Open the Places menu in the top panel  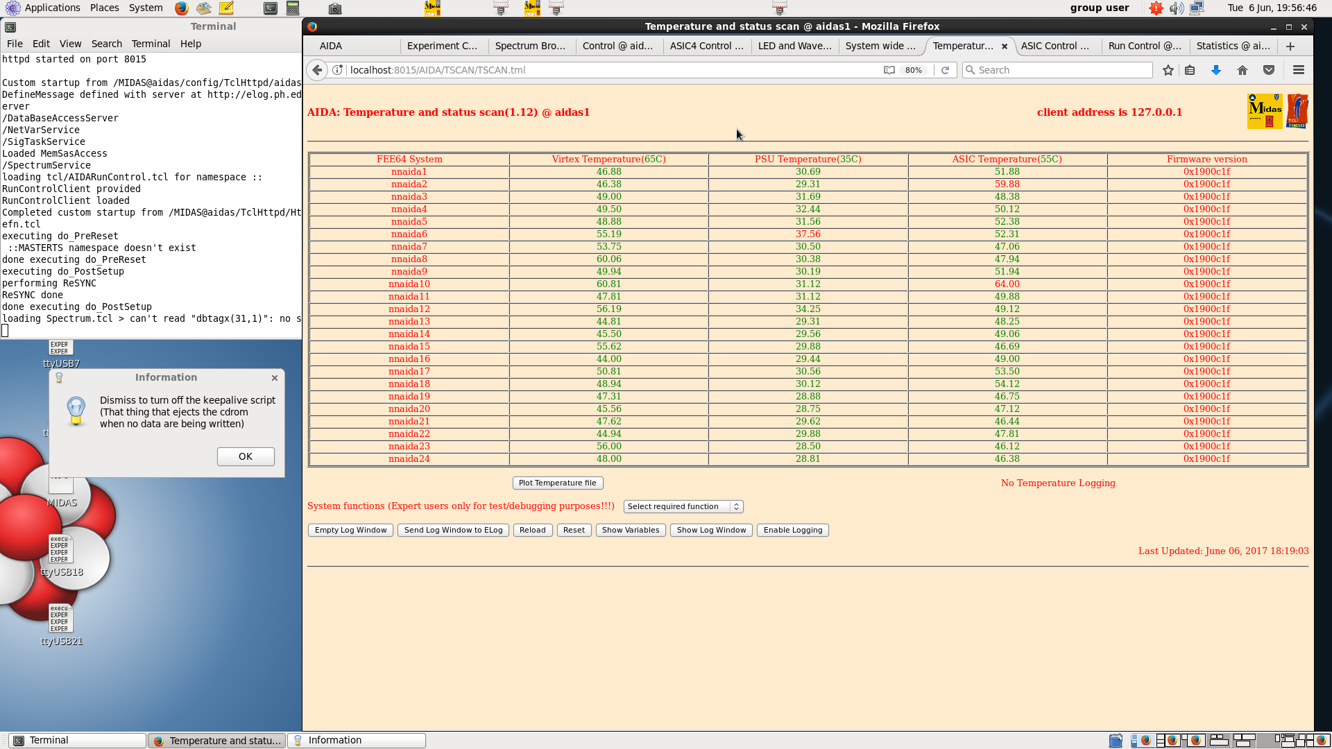[105, 8]
